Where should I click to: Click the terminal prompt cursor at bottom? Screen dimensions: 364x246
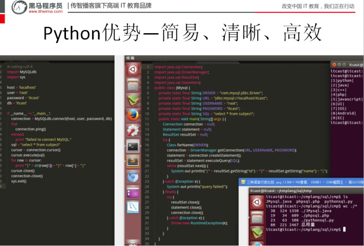coord(344,230)
